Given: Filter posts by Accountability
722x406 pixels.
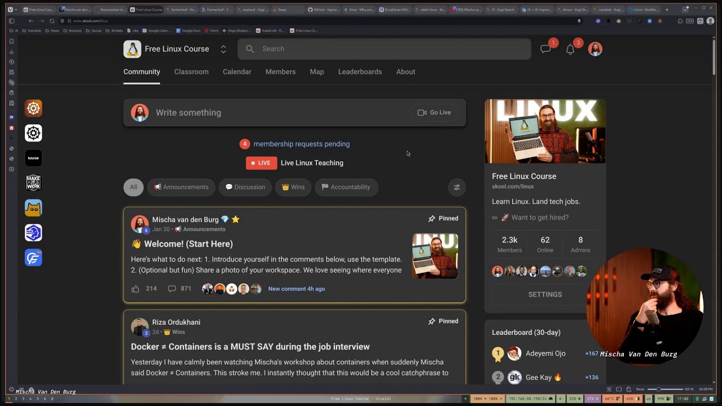Looking at the screenshot, I should click(x=346, y=187).
